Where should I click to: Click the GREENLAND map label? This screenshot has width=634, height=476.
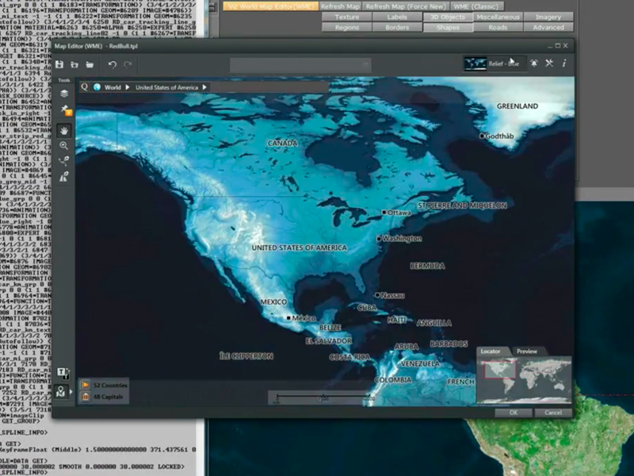coord(518,106)
